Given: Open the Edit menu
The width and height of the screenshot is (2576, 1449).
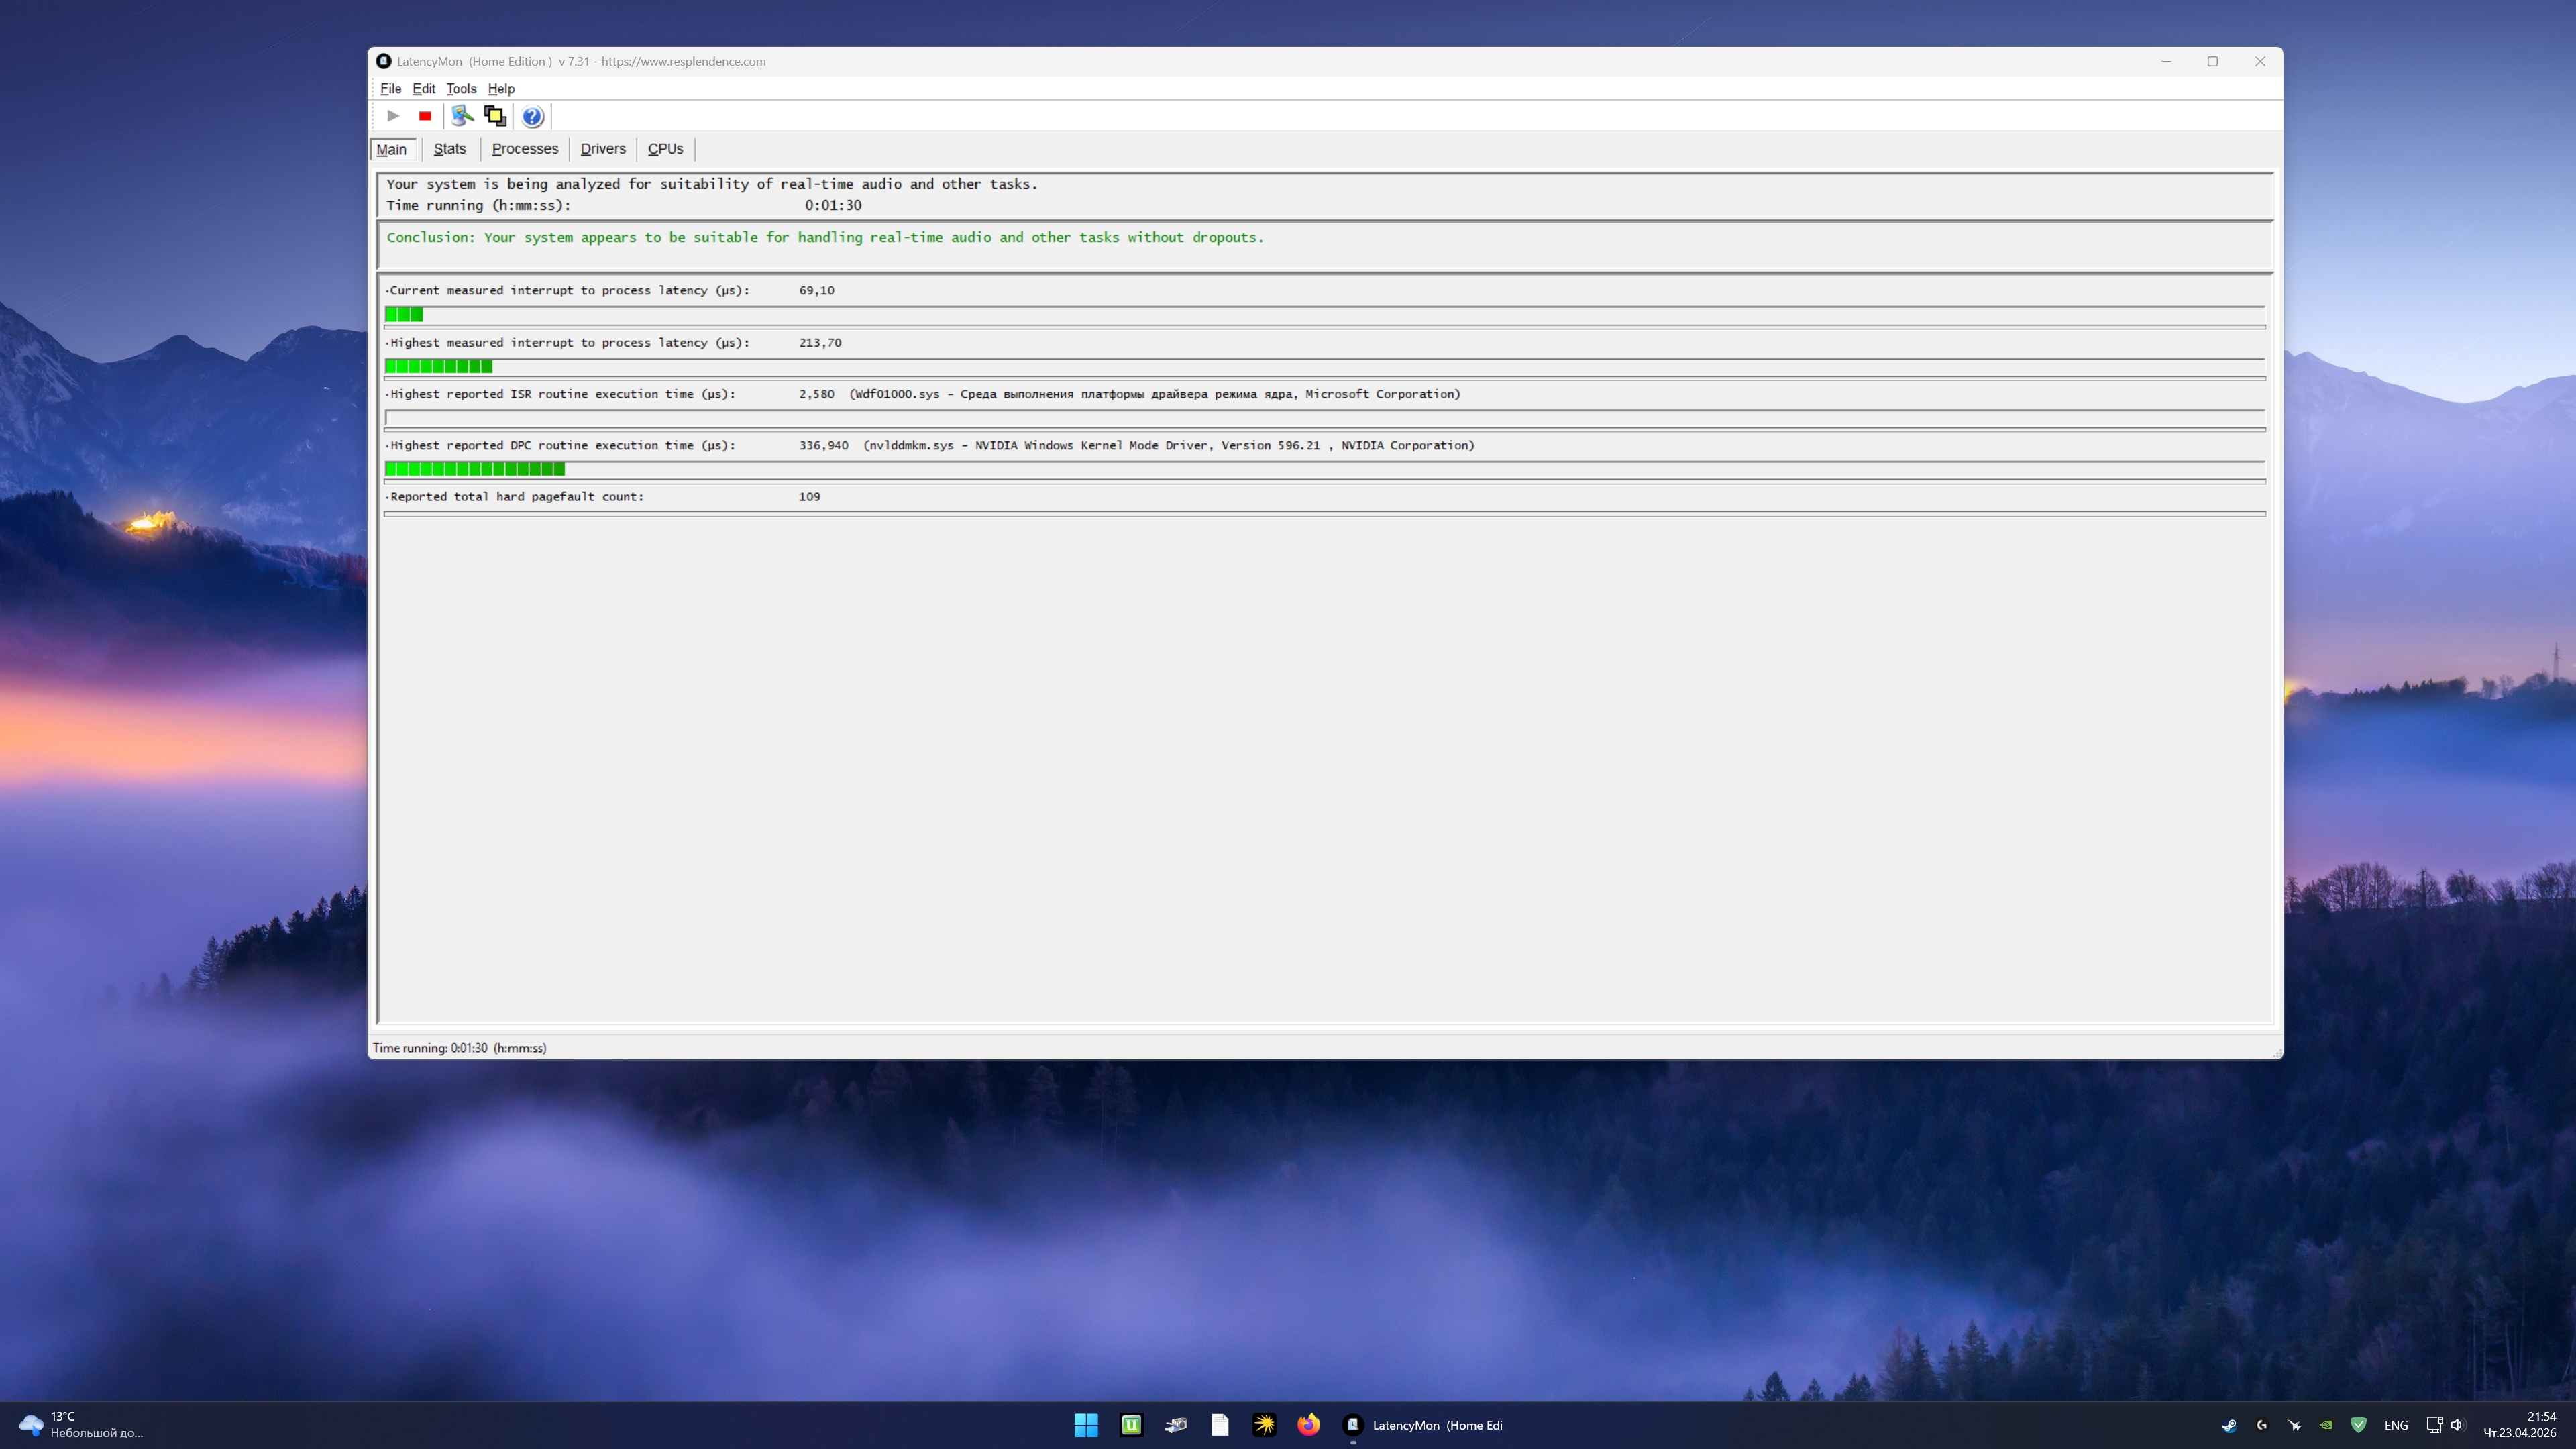Looking at the screenshot, I should (x=423, y=89).
